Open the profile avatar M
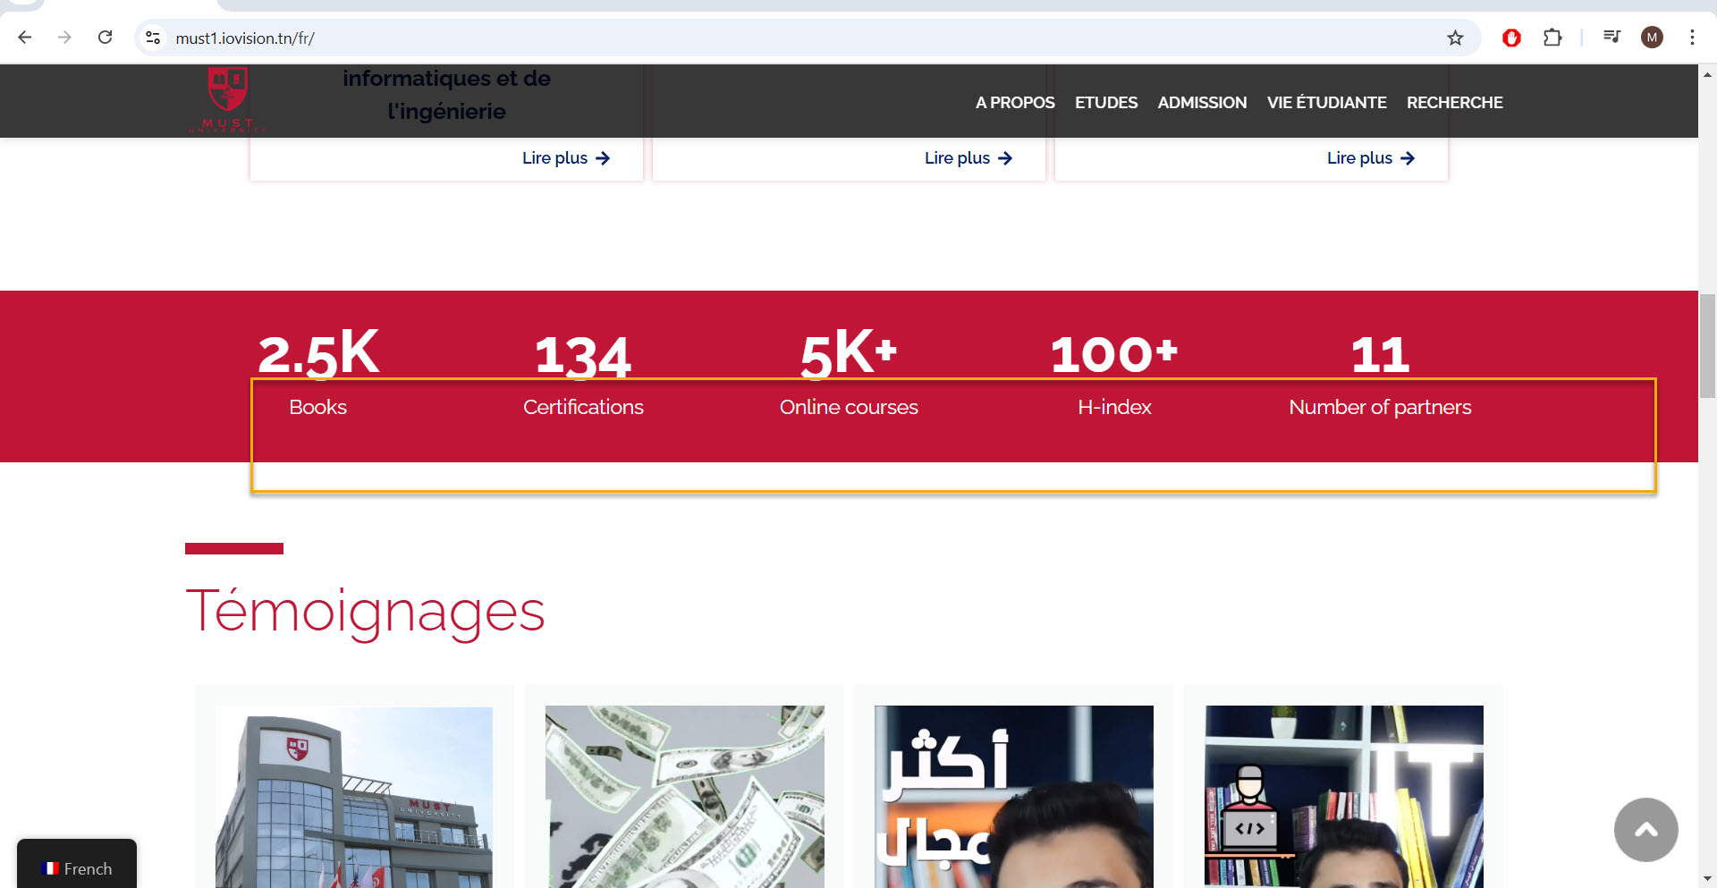 click(x=1652, y=38)
